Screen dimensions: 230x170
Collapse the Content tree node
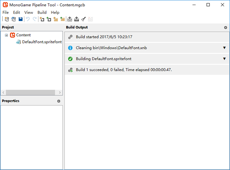click(6, 35)
